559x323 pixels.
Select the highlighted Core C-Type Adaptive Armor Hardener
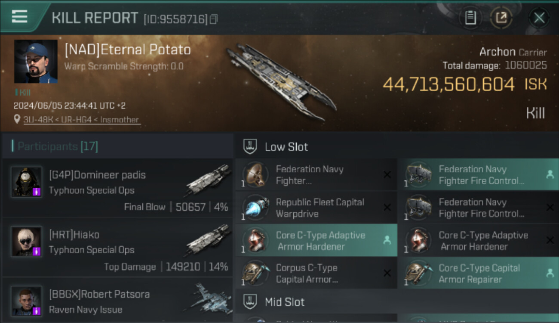(316, 241)
